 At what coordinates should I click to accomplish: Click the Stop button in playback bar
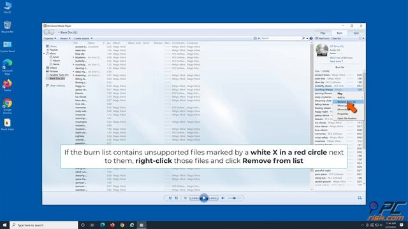click(x=186, y=198)
